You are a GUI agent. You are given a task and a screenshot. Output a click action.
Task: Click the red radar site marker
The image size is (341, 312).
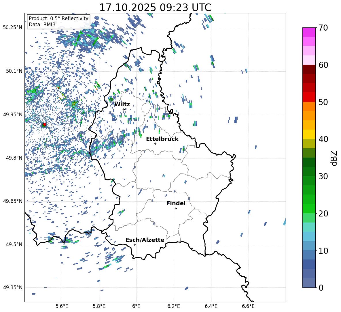click(45, 124)
